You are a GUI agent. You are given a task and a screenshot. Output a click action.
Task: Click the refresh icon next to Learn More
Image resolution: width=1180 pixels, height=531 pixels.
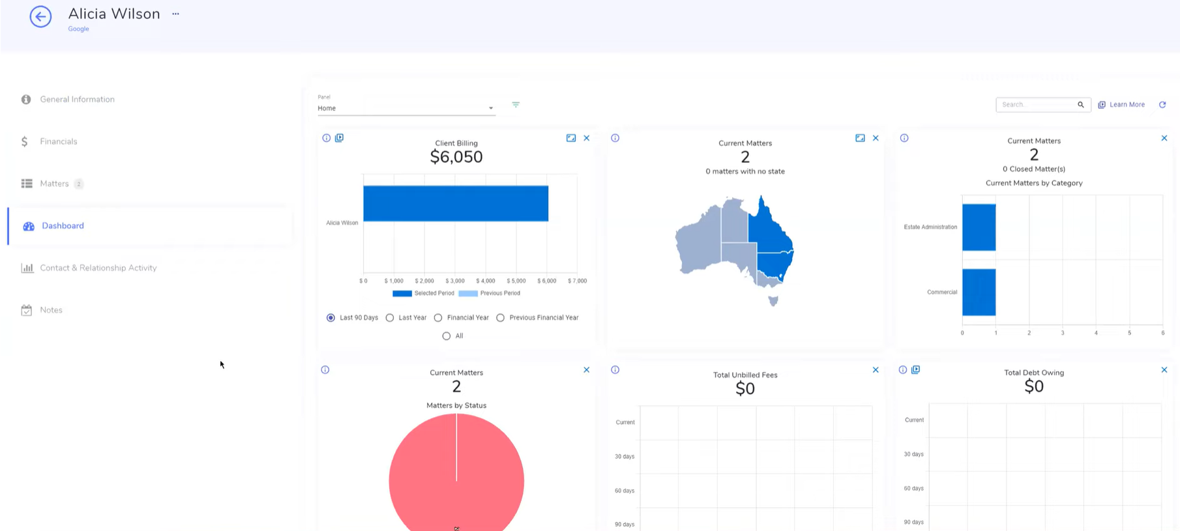pos(1162,104)
